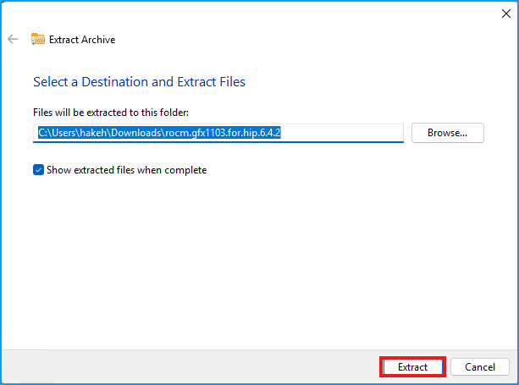The width and height of the screenshot is (519, 385).
Task: Toggle Show extracted files when complete checkbox
Action: pos(39,170)
